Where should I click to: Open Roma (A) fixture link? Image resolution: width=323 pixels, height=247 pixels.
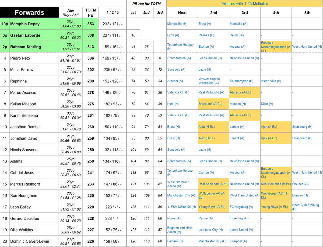(x=174, y=218)
